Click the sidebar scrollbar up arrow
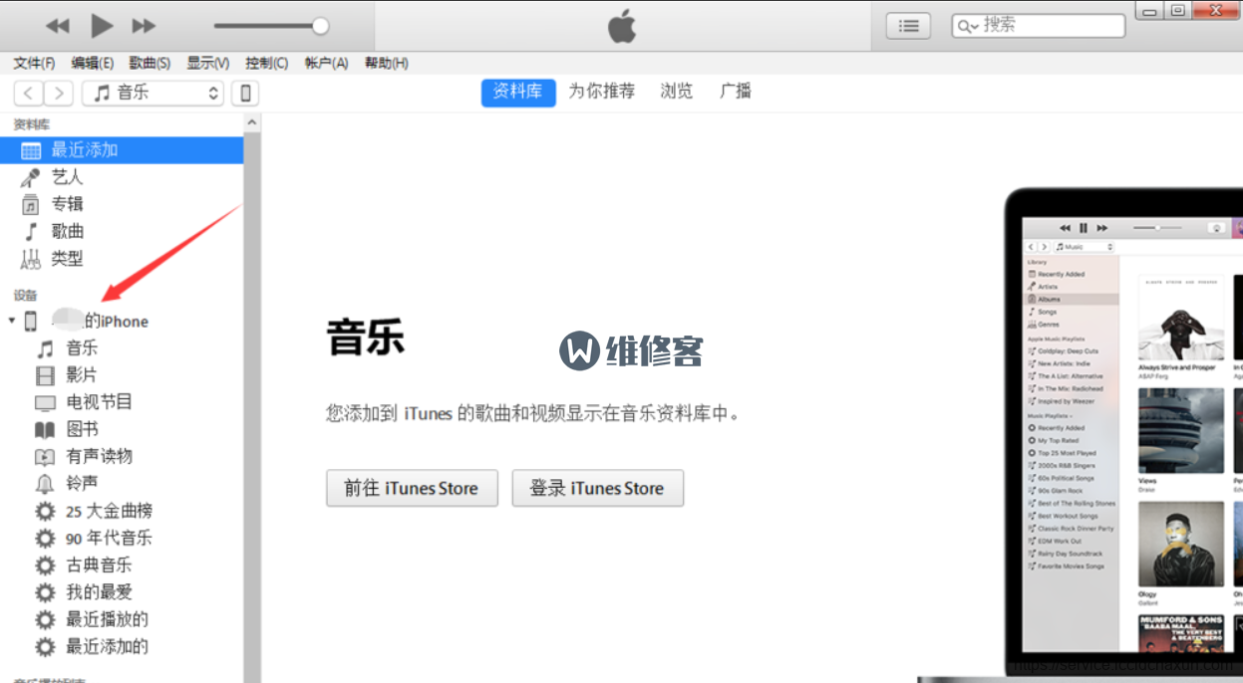 tap(252, 122)
